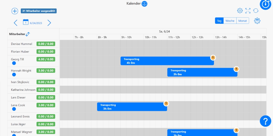Toggle fullscreen expand icon
The width and height of the screenshot is (273, 136).
[x=248, y=11]
